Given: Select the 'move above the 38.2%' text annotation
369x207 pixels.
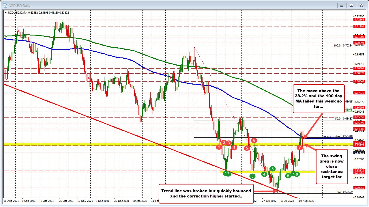Looking at the screenshot, I should (319, 99).
